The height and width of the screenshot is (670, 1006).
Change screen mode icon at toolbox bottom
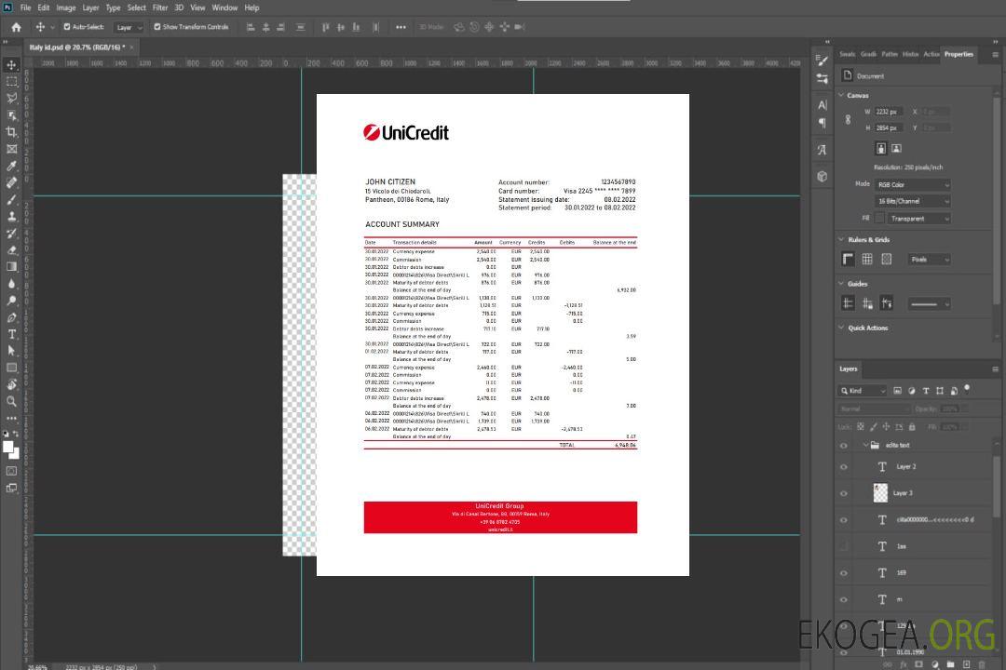click(11, 488)
